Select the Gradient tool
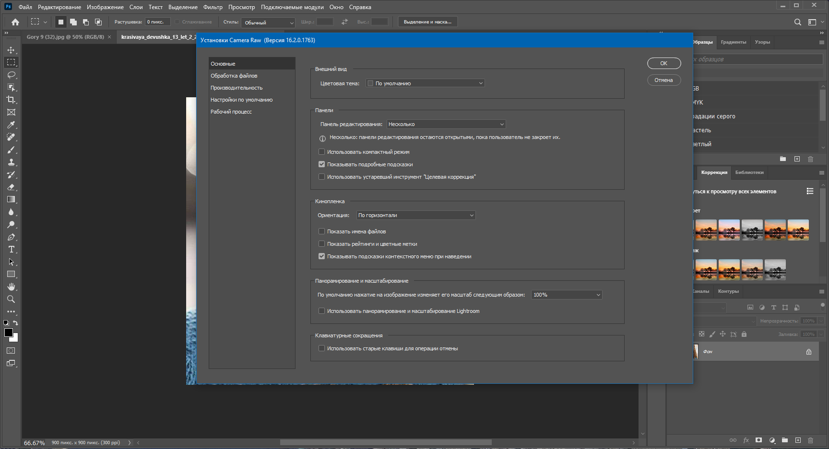Screen dimensions: 829x449 tap(11, 199)
